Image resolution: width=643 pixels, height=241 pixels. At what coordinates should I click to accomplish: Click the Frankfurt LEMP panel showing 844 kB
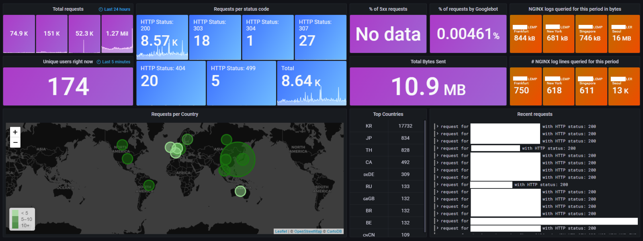coord(525,34)
